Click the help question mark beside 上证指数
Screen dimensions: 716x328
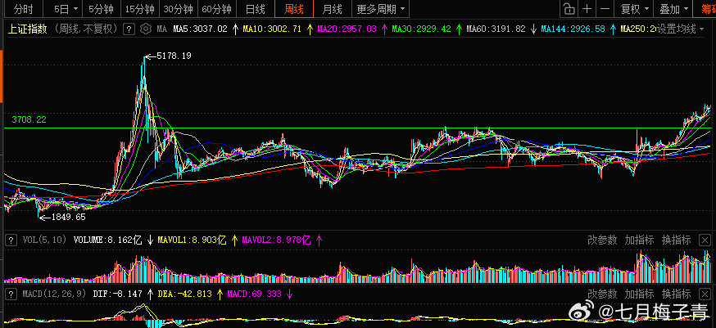tap(129, 29)
